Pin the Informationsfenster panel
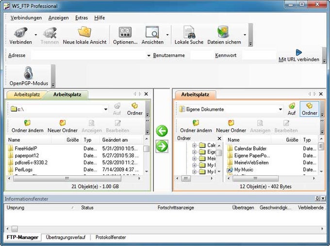Screen dimensions: 330x246 pyautogui.click(x=317, y=199)
